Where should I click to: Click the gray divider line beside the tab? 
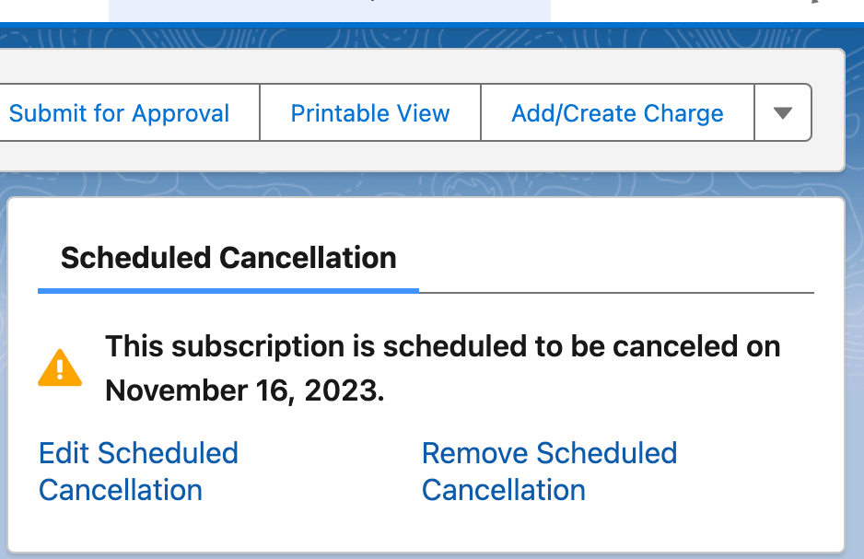617,292
